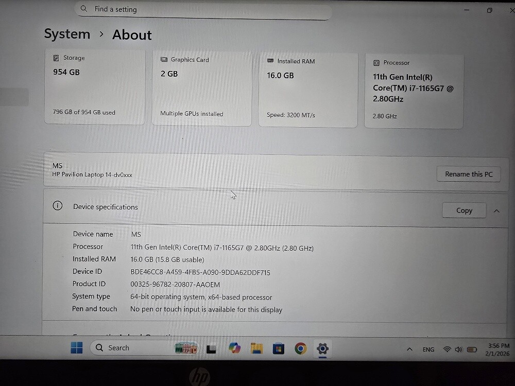This screenshot has height=386, width=515.
Task: Click the Device specifications info icon
Action: pos(58,206)
